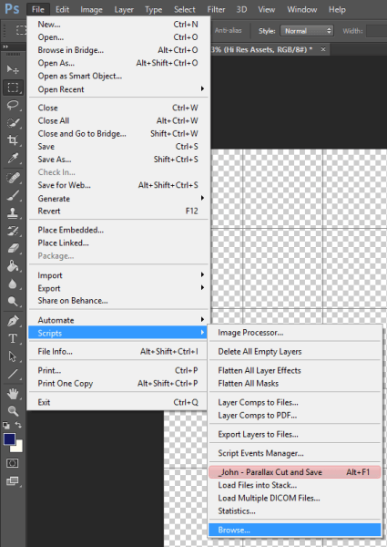This screenshot has height=547, width=387.
Task: Click the Width input field
Action: pos(377,31)
